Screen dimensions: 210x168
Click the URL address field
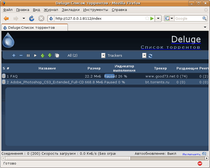[100, 18]
